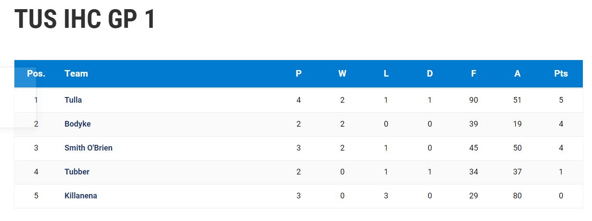Image resolution: width=592 pixels, height=221 pixels.
Task: Select Tulla's points value of 5
Action: (561, 100)
